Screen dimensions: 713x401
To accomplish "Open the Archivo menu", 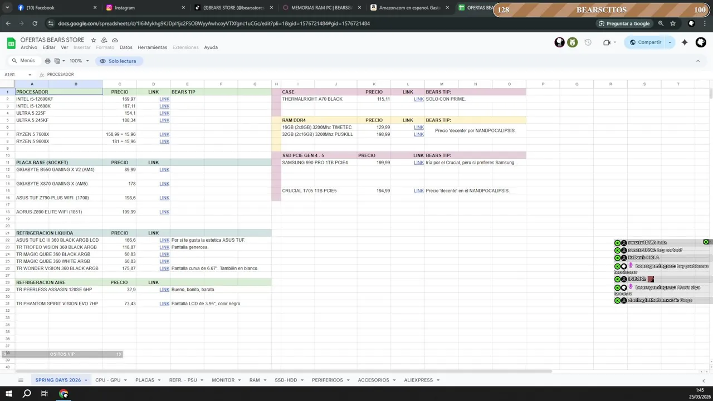I will [29, 47].
